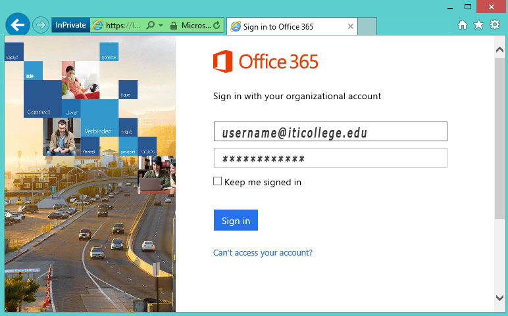This screenshot has height=316, width=508.
Task: Open the Can't access your account link
Action: (263, 253)
